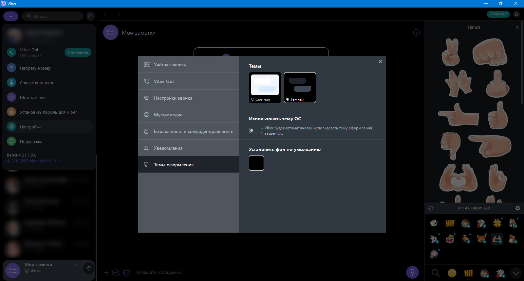Expand the sticker panel down chevron

[516, 273]
